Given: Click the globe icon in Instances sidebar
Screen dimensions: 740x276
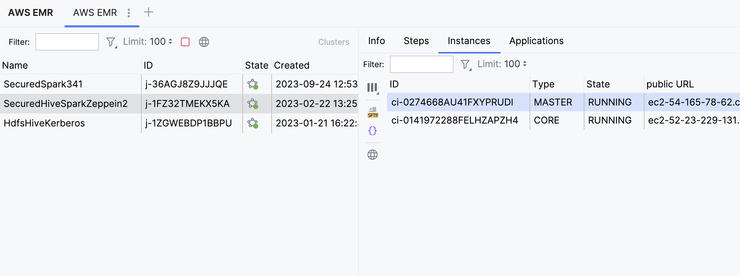Looking at the screenshot, I should coord(373,155).
